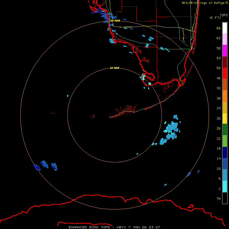The image size is (229, 229).
Task: Click the legend value 2
Action: pyautogui.click(x=220, y=189)
